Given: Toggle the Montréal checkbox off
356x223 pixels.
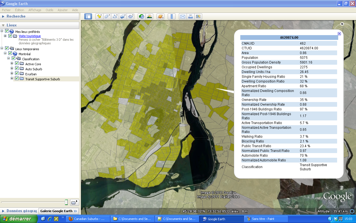Looking at the screenshot, I should click(x=10, y=54).
